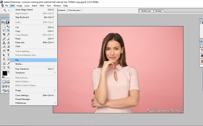Open Preset Manager...
This screenshot has height=126, width=203.
coord(33,99)
